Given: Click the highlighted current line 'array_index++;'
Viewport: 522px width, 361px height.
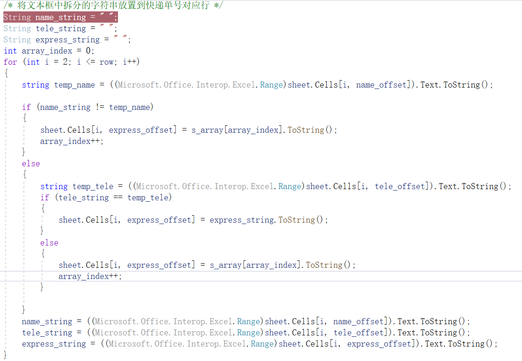Looking at the screenshot, I should coord(90,276).
